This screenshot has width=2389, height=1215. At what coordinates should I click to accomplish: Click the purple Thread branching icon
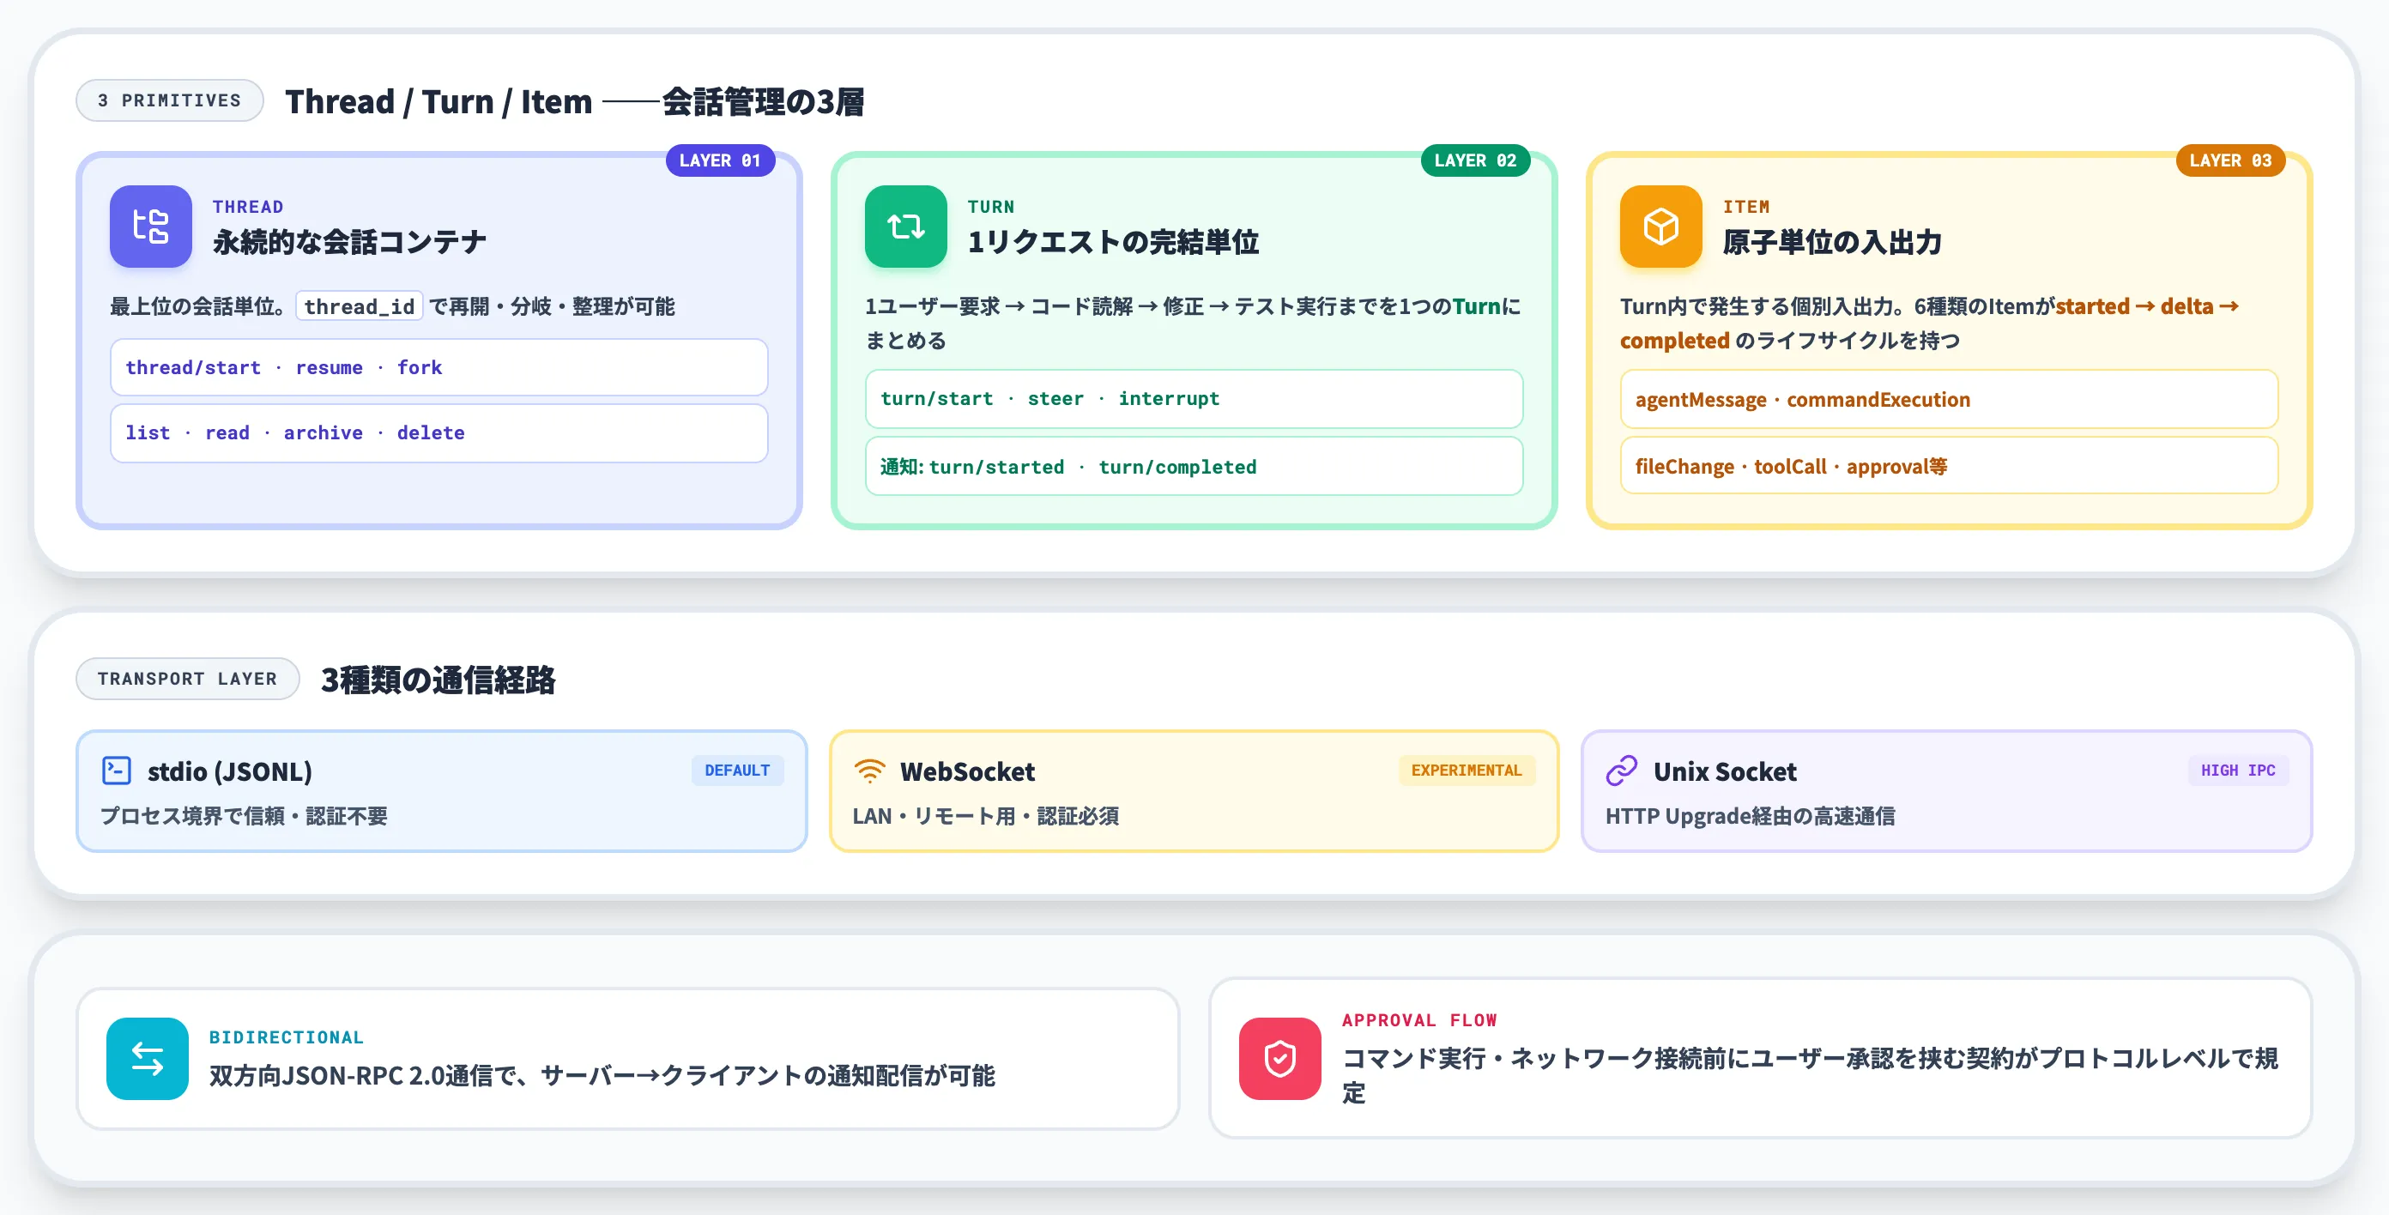(x=150, y=227)
